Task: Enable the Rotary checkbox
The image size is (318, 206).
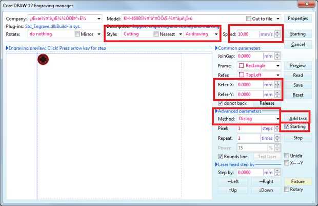Action: (286, 190)
